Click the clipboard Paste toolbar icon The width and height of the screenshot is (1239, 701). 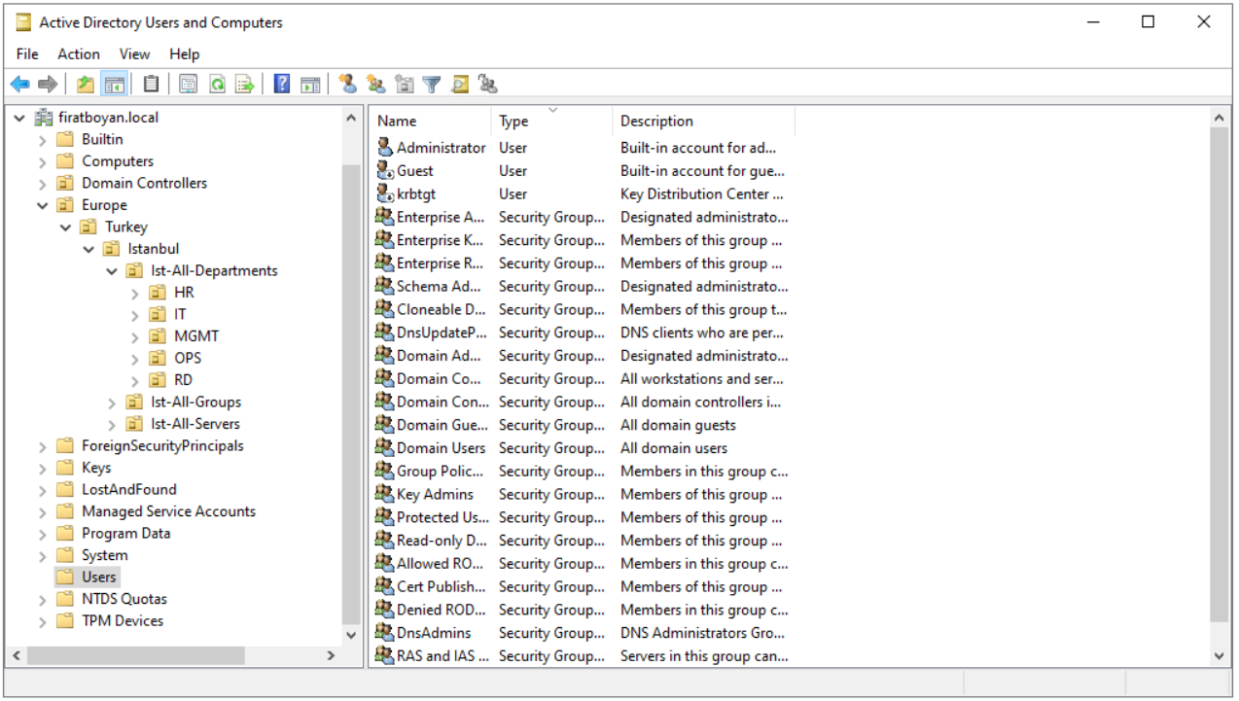(151, 85)
